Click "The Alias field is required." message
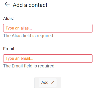95x91 pixels. pyautogui.click(x=29, y=36)
